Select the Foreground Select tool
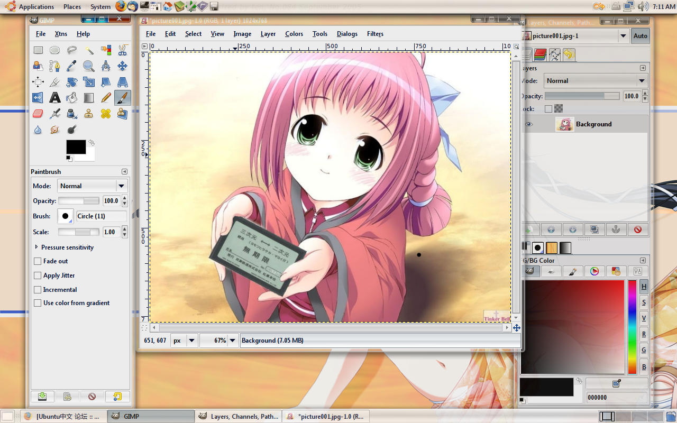 point(38,66)
